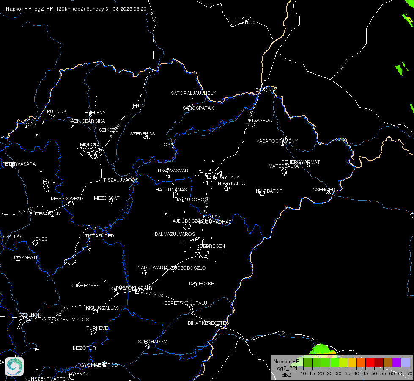Click the EGER city label
This screenshot has width=414, height=381.
pos(49,182)
